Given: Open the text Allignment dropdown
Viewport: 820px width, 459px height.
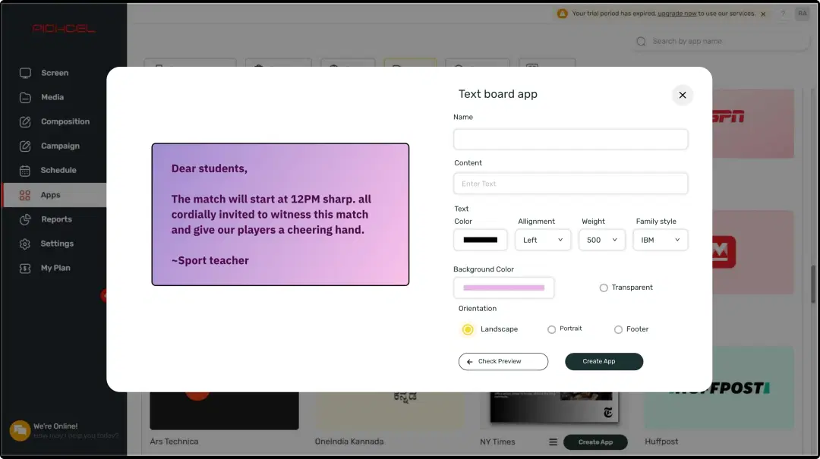Looking at the screenshot, I should point(542,240).
